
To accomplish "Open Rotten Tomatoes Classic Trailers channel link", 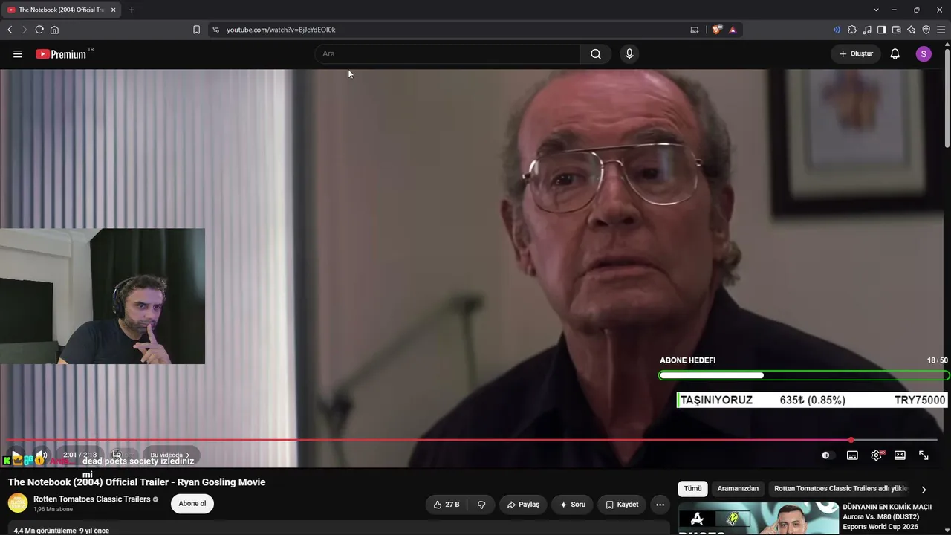I will 92,499.
